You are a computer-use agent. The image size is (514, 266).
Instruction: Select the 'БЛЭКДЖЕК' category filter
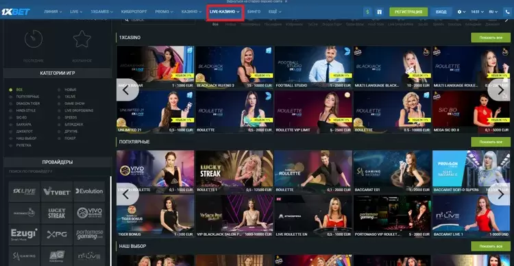pyautogui.click(x=74, y=125)
